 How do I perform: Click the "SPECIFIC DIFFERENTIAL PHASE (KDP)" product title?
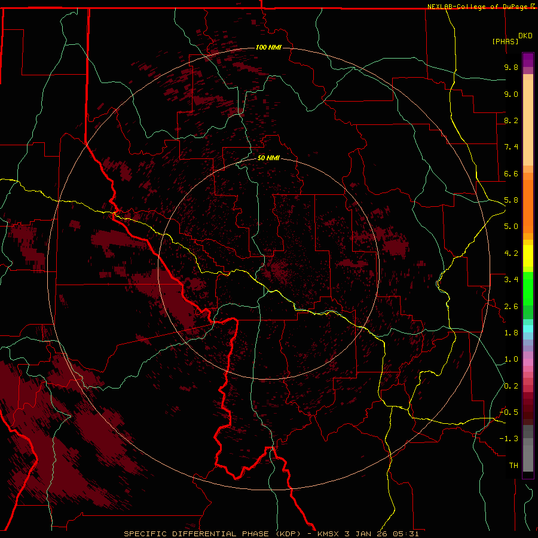[213, 534]
